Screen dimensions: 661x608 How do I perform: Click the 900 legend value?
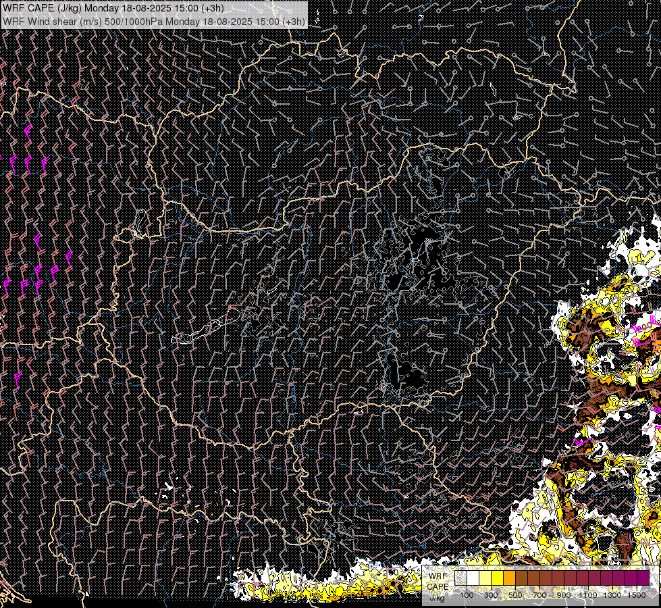pyautogui.click(x=564, y=595)
